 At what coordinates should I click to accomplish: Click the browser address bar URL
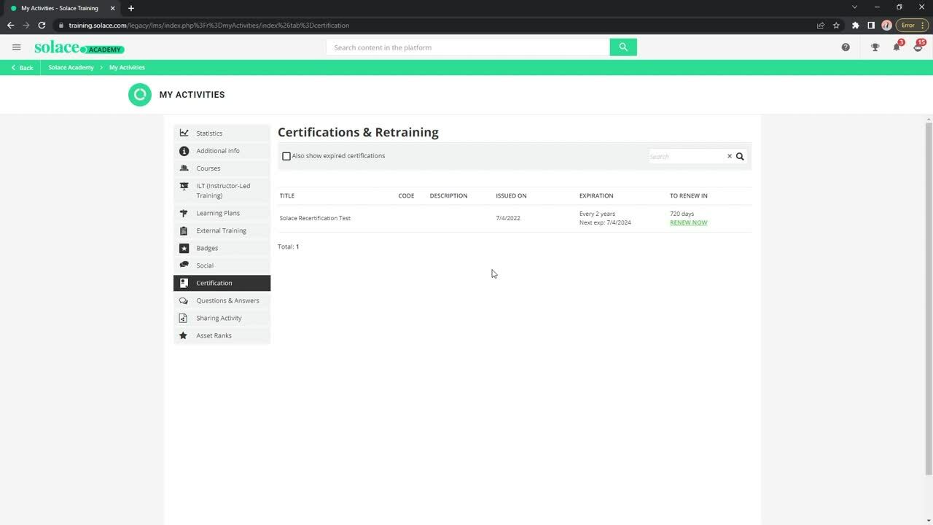coord(208,25)
